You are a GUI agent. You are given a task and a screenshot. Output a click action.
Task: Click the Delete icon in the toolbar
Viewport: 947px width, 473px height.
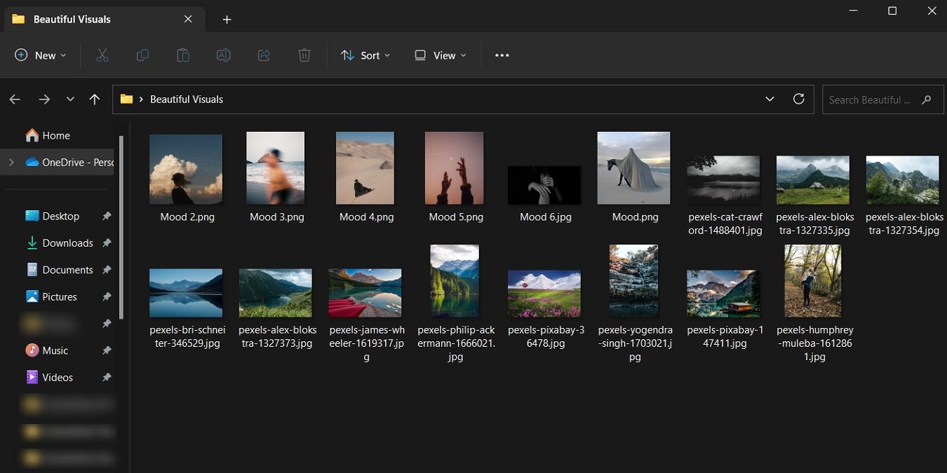pos(304,55)
